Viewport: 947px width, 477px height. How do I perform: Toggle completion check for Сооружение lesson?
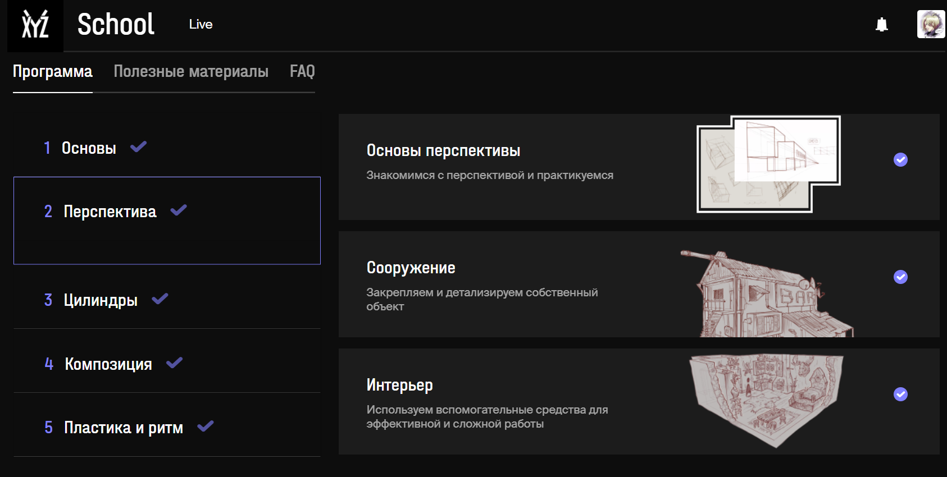[x=900, y=277]
